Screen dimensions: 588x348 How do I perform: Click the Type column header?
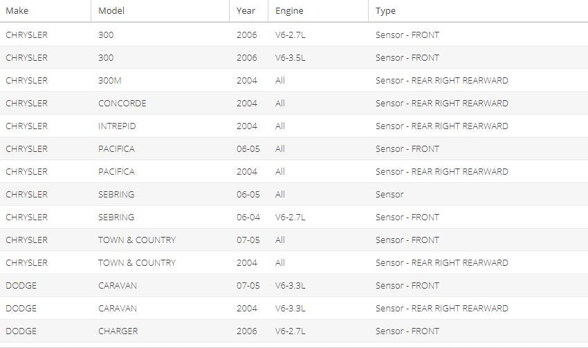pyautogui.click(x=385, y=11)
